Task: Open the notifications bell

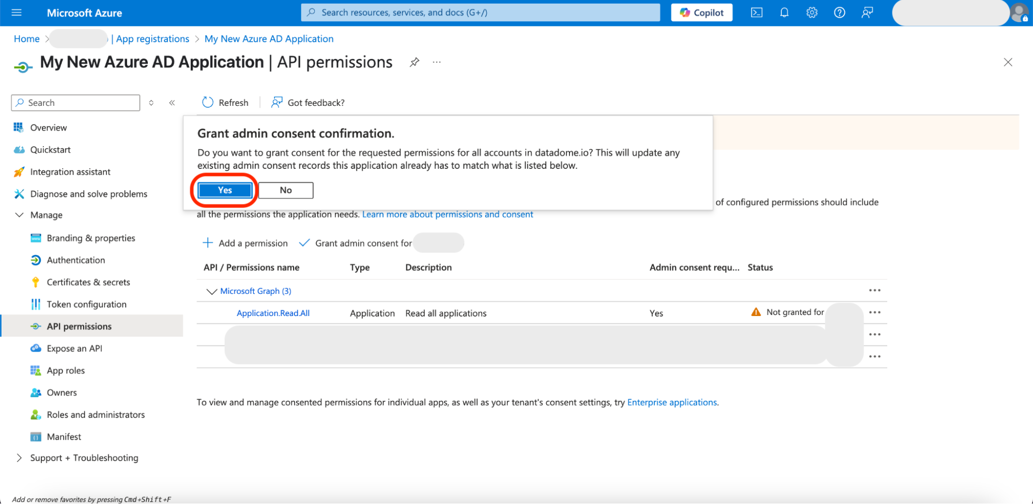Action: 784,12
